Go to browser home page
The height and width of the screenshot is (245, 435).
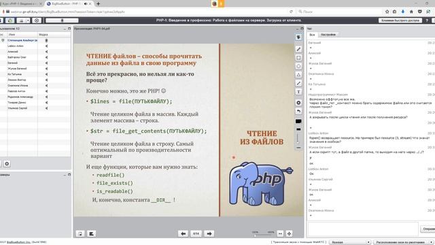411,12
